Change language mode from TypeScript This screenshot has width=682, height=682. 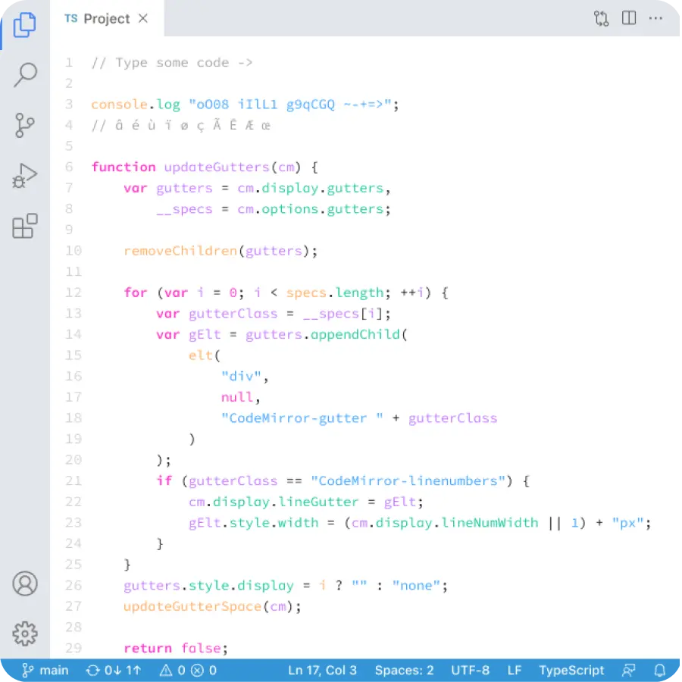[x=570, y=670]
